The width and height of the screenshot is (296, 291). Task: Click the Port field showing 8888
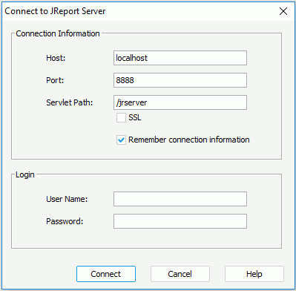pos(180,80)
